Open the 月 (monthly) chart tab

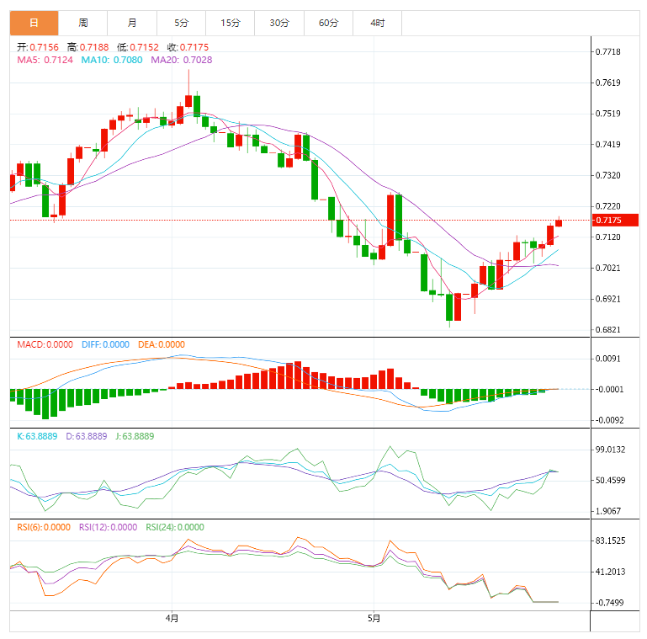point(132,23)
